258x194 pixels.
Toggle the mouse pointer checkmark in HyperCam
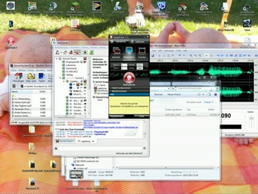117,75
